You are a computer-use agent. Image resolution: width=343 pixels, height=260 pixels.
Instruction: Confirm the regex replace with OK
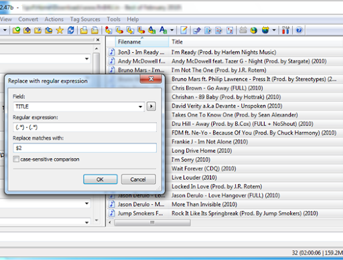[x=100, y=180]
